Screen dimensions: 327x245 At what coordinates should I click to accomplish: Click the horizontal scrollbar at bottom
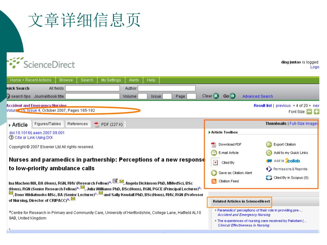click(x=163, y=232)
